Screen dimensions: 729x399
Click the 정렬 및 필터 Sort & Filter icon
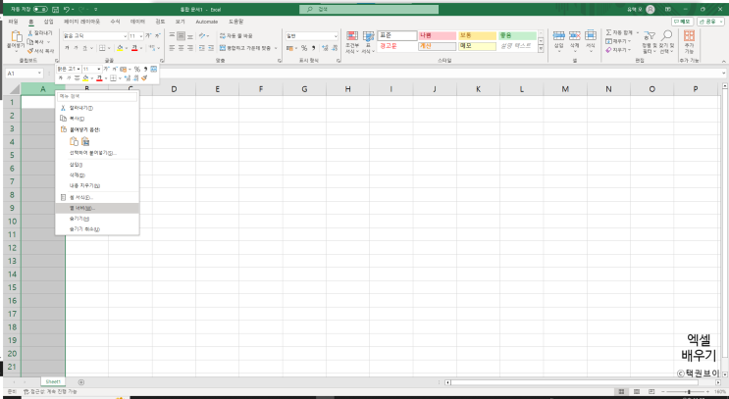650,35
